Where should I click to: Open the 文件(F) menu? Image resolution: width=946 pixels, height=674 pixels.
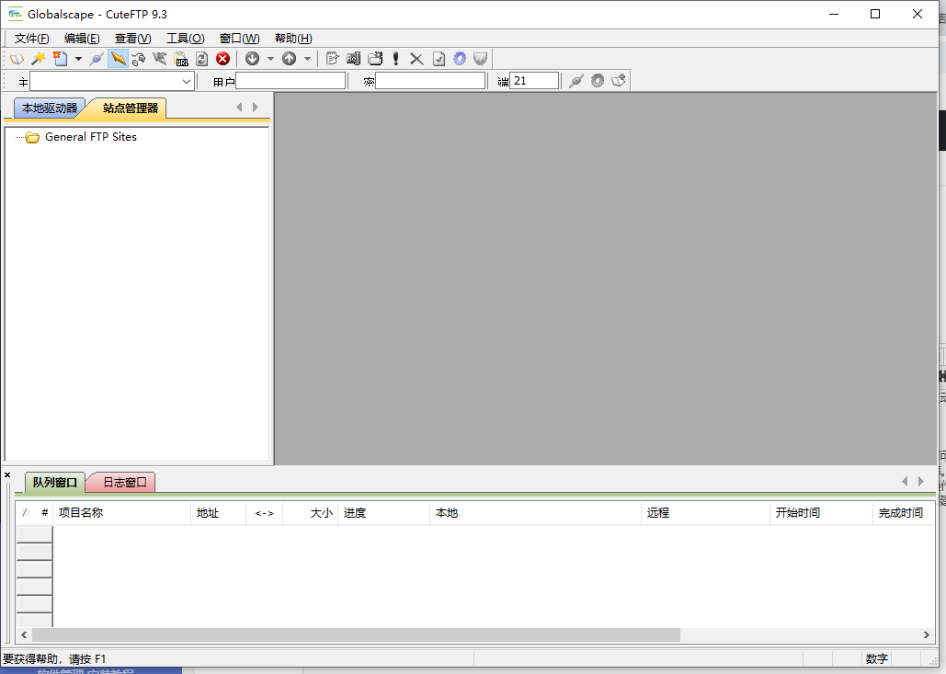pos(31,39)
